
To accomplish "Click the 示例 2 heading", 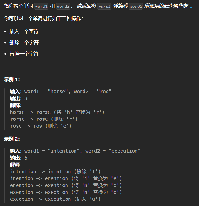I will [x=12, y=139].
